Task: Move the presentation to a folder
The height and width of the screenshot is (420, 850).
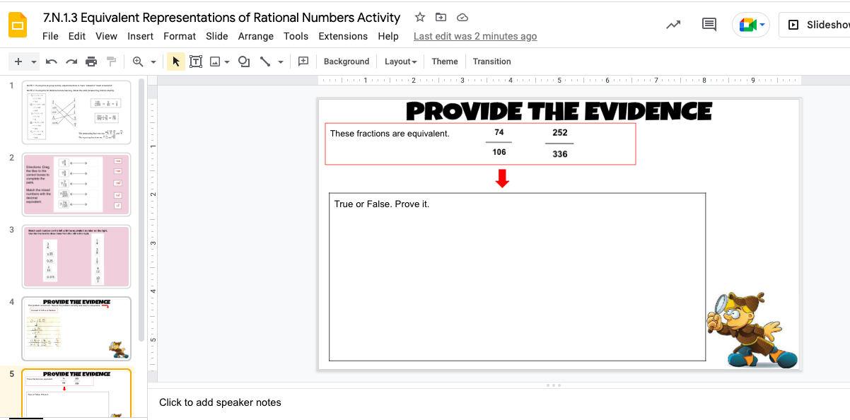Action: click(440, 17)
